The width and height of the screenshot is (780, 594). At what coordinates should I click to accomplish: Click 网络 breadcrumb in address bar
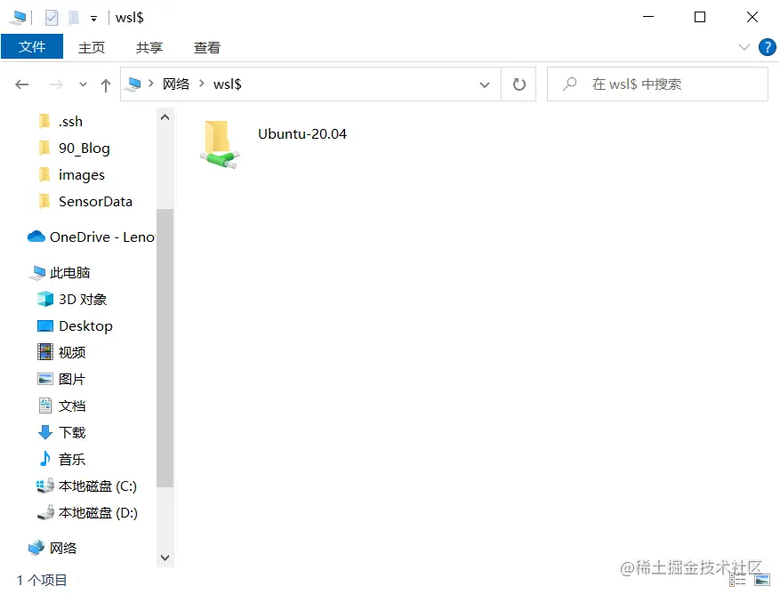[x=176, y=84]
